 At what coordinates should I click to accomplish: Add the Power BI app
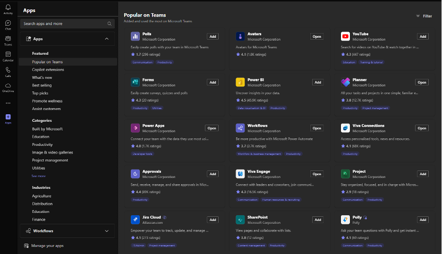(x=318, y=82)
